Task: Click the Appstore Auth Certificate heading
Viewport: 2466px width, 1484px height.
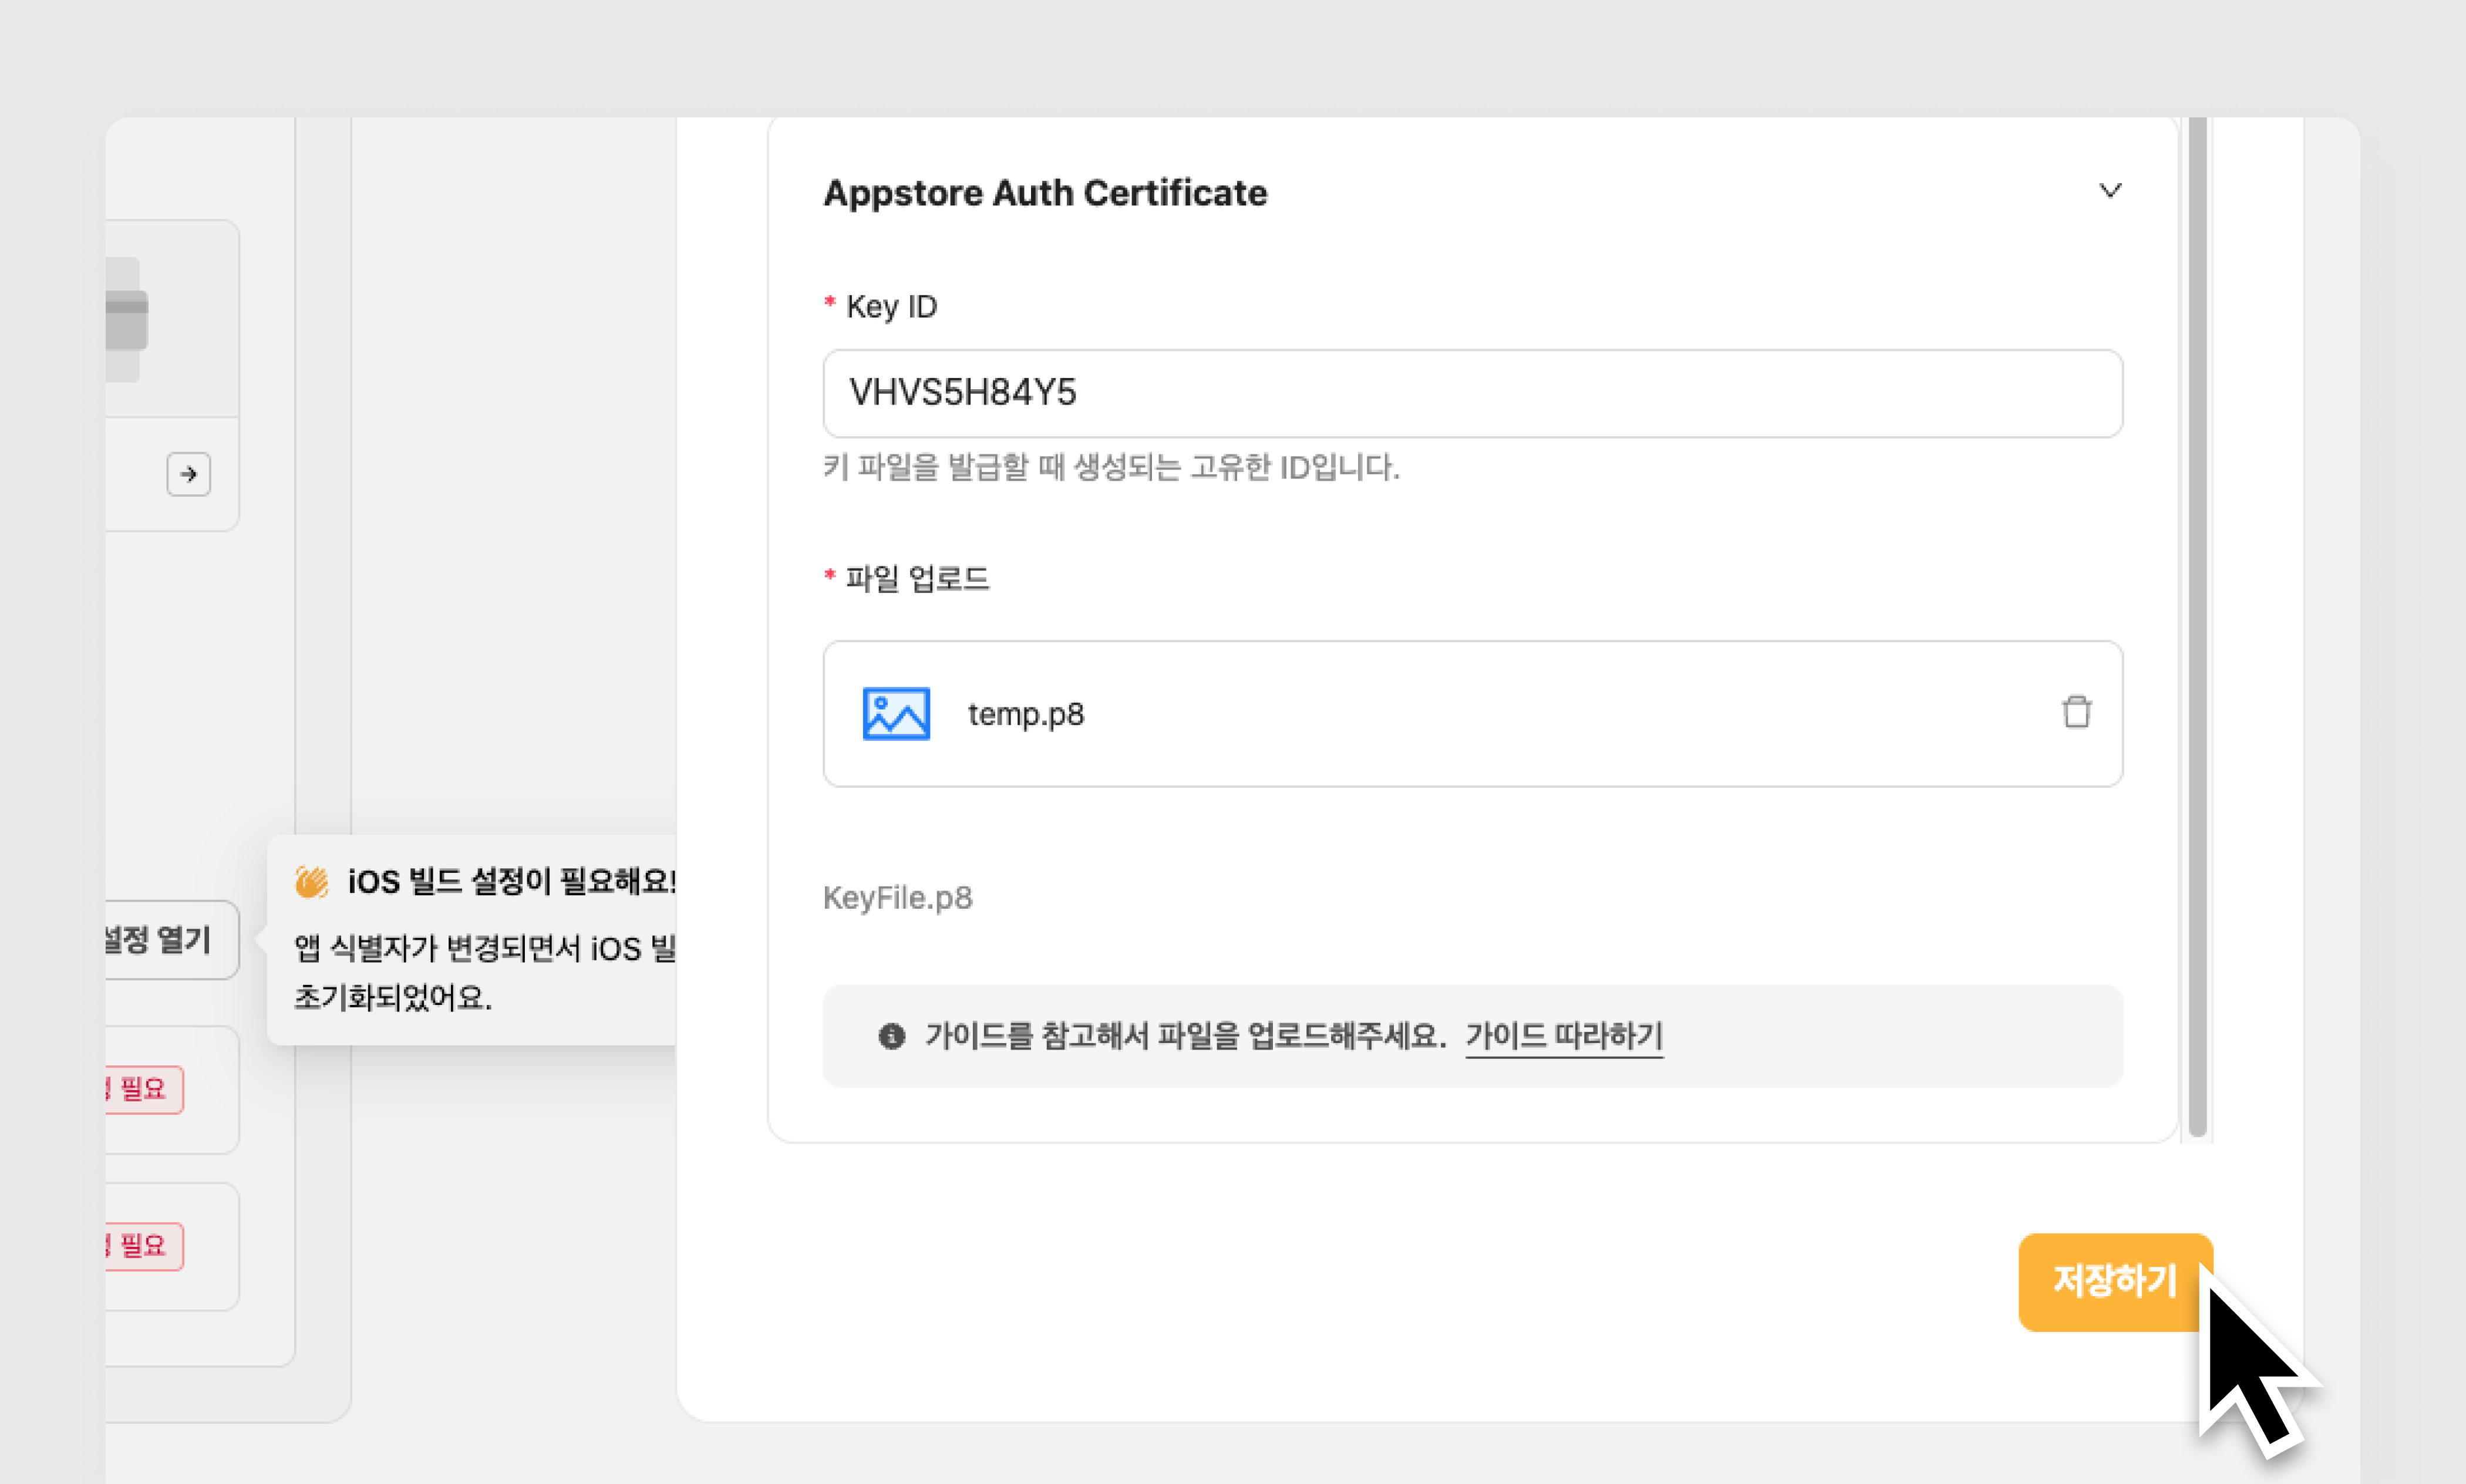Action: [x=1044, y=192]
